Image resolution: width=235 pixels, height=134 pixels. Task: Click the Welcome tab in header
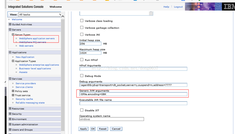pyautogui.click(x=55, y=7)
